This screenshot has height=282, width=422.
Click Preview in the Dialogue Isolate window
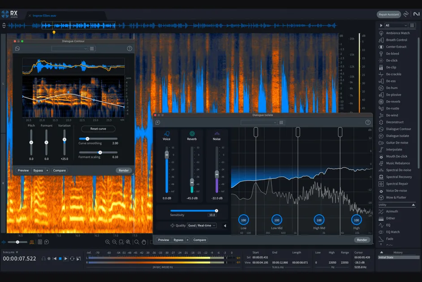[164, 240]
